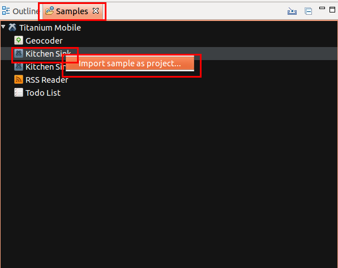Activate the Samples tab

point(72,11)
